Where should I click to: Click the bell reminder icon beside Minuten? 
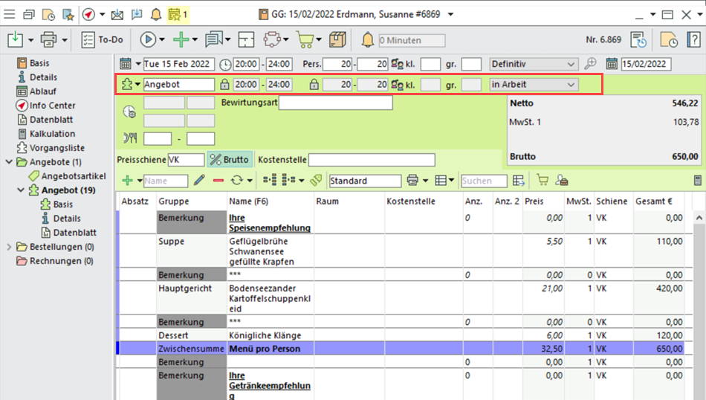pyautogui.click(x=367, y=39)
